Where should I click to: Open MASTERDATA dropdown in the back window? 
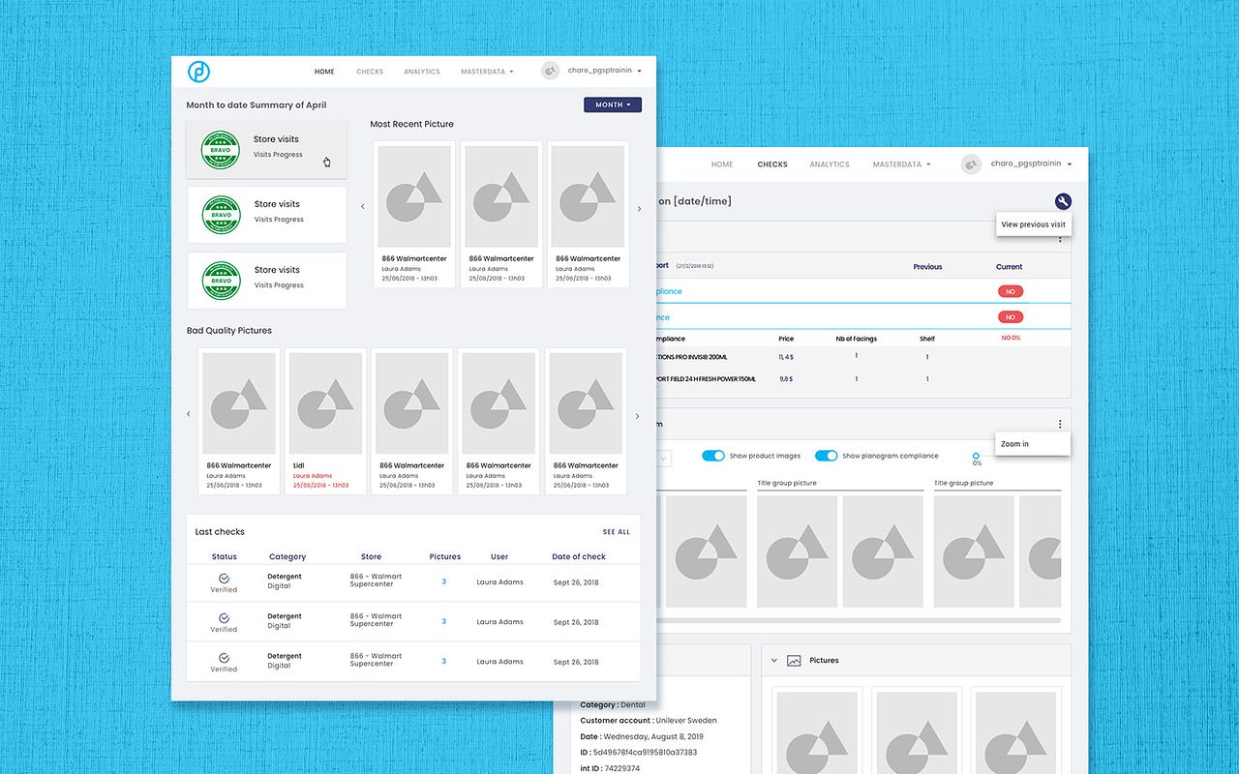click(901, 164)
